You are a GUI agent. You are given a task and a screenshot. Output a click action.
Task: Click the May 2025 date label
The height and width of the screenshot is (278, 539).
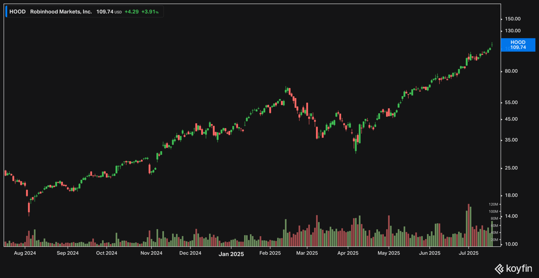(389, 253)
